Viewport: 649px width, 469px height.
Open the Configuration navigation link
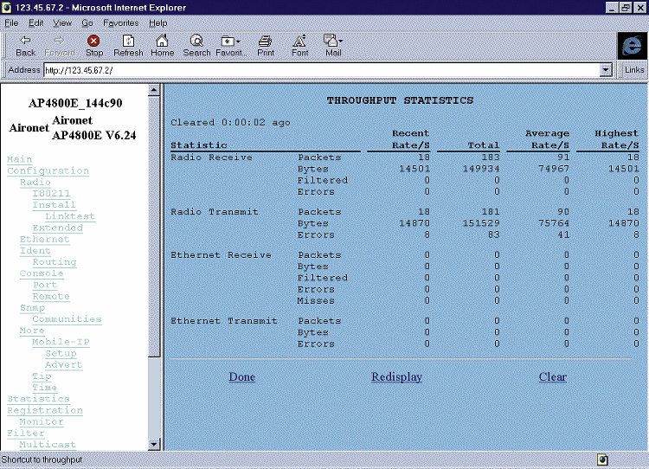coord(48,171)
